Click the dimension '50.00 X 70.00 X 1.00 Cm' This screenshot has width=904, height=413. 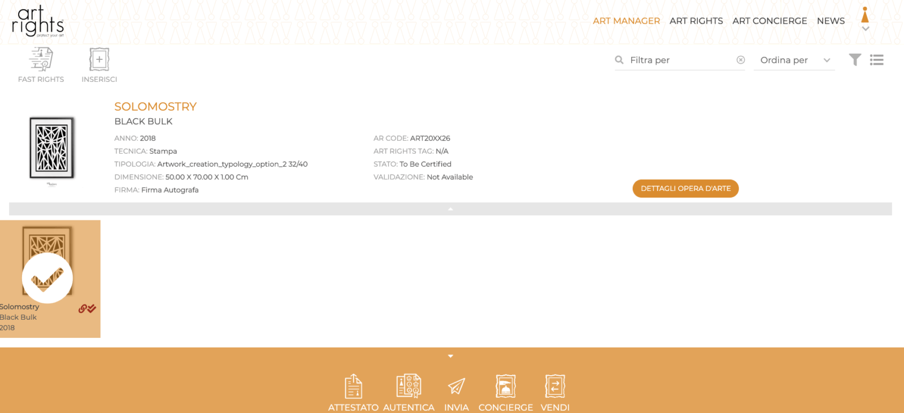207,177
